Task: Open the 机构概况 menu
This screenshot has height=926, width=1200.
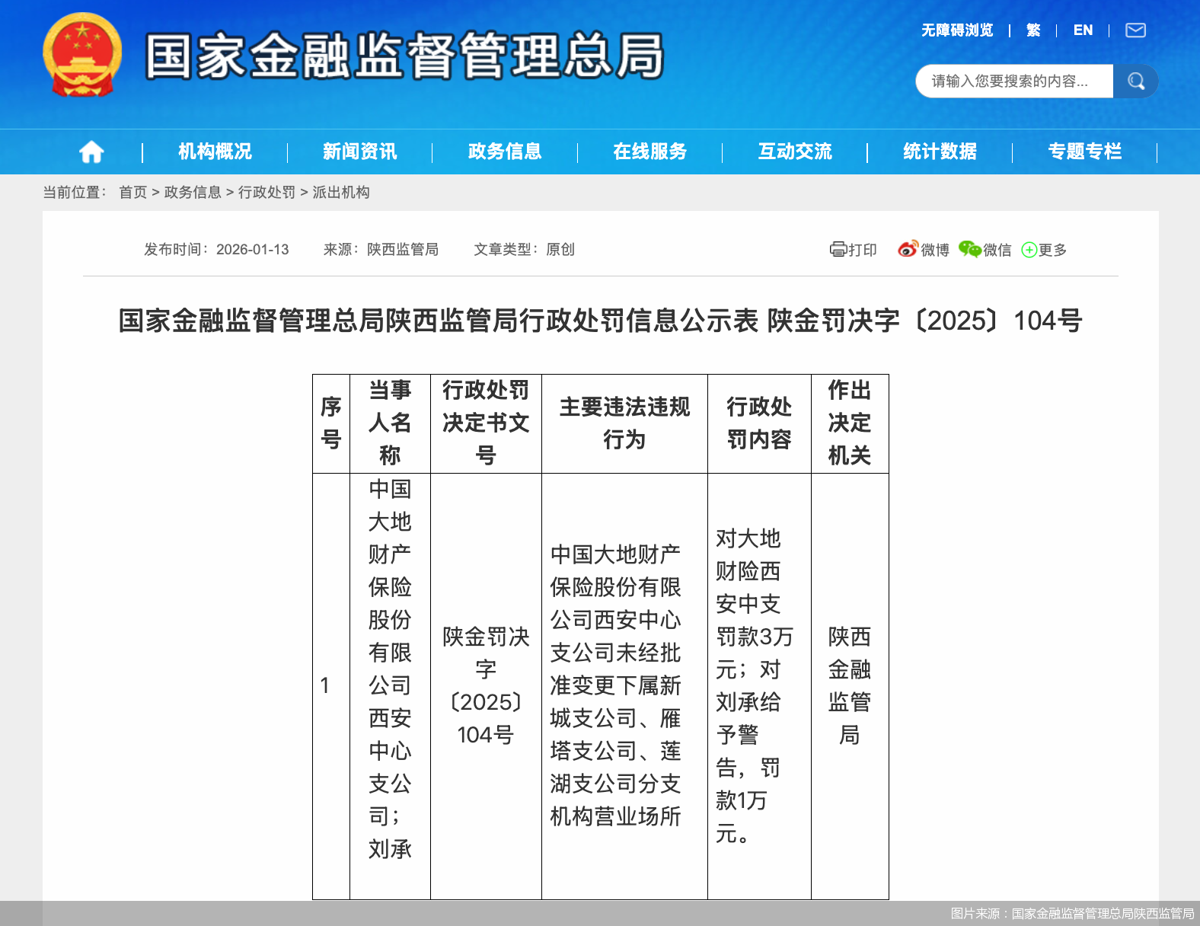Action: click(215, 152)
